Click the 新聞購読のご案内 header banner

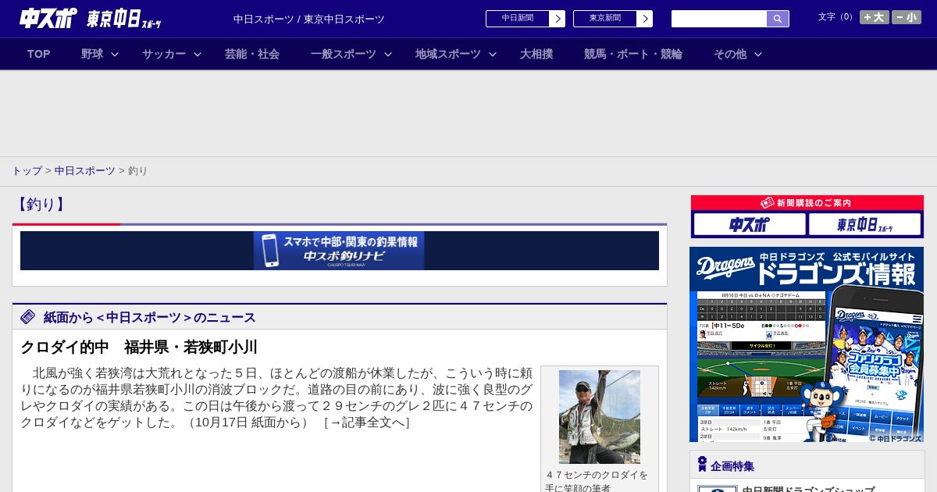(x=807, y=203)
